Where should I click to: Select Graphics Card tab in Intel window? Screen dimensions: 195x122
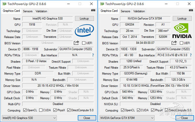click(x=11, y=11)
